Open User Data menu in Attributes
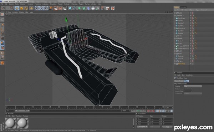 (x=189, y=75)
